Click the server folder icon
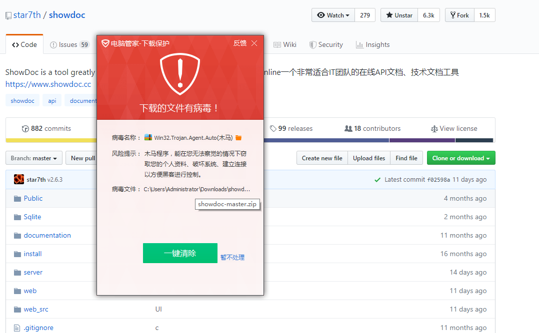Viewport: 539px width, 333px height. click(x=17, y=273)
